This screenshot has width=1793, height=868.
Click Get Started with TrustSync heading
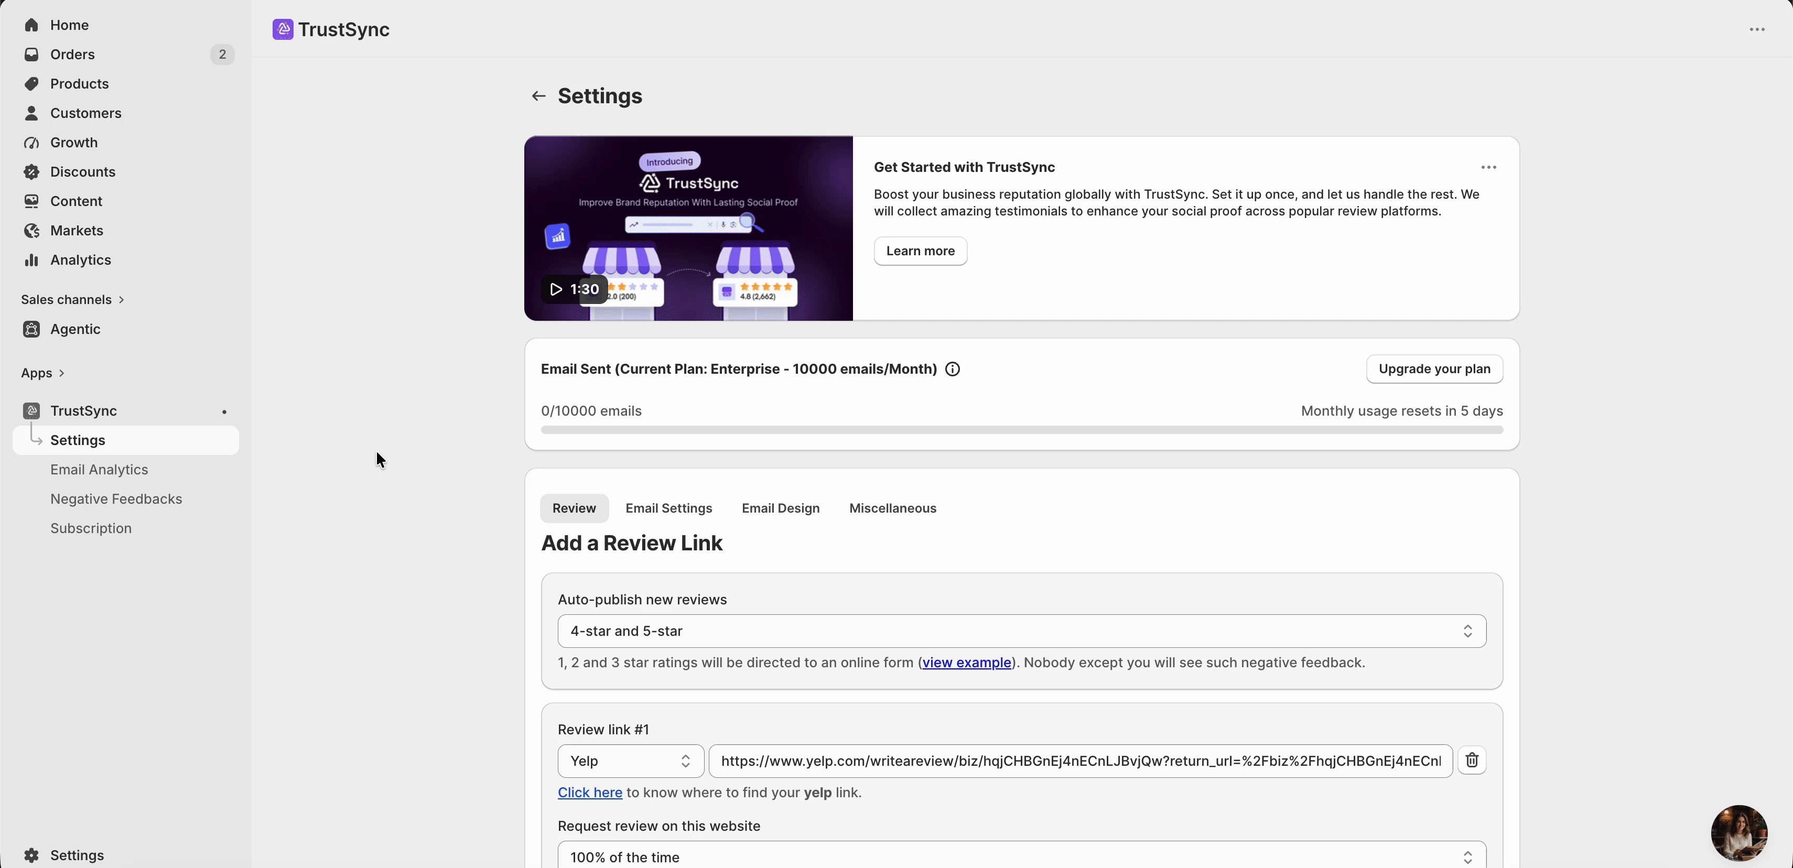tap(964, 167)
